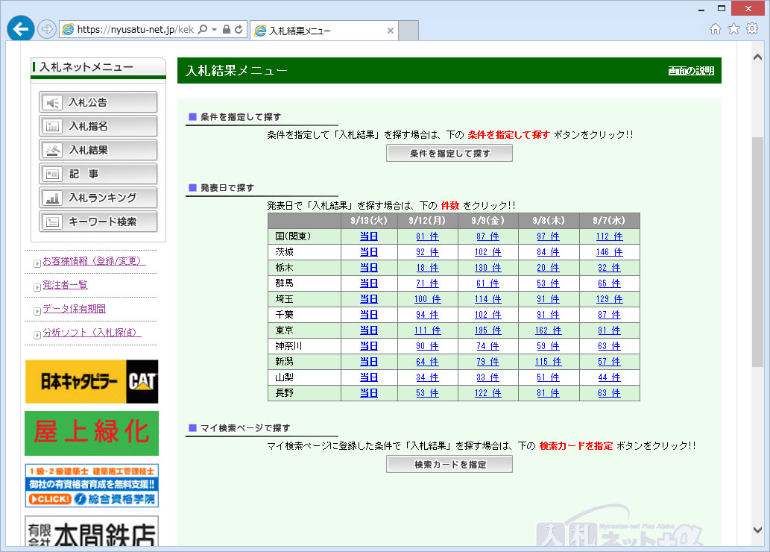
Task: Click the bar chart icon beside 入札ランキング
Action: point(52,198)
